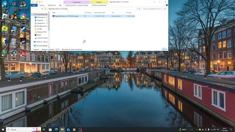235x132 pixels.
Task: Click the File Explorer taskbar icon
Action: coord(62,129)
